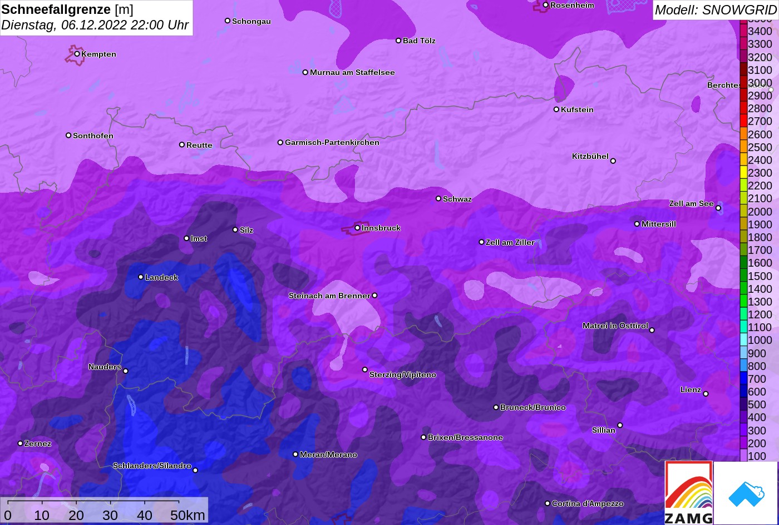This screenshot has width=779, height=525.
Task: Click the Cortina d'Ampezzo marker dot
Action: point(548,503)
